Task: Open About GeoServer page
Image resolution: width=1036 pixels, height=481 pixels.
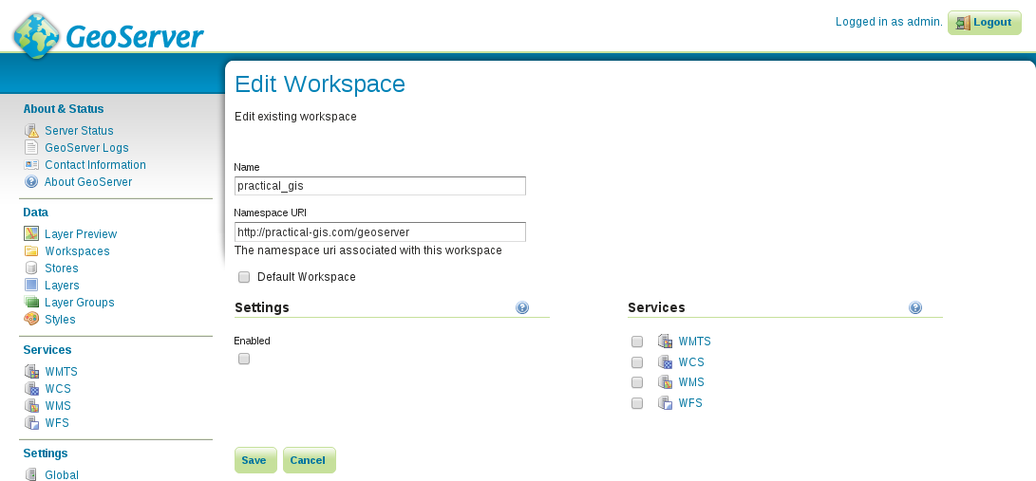Action: click(88, 182)
